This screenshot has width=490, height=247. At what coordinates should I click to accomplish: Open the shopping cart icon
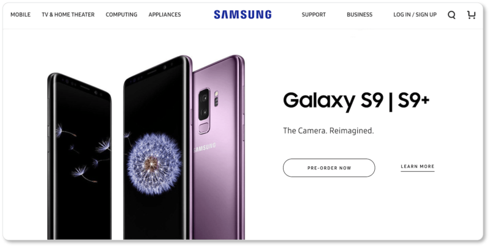471,15
